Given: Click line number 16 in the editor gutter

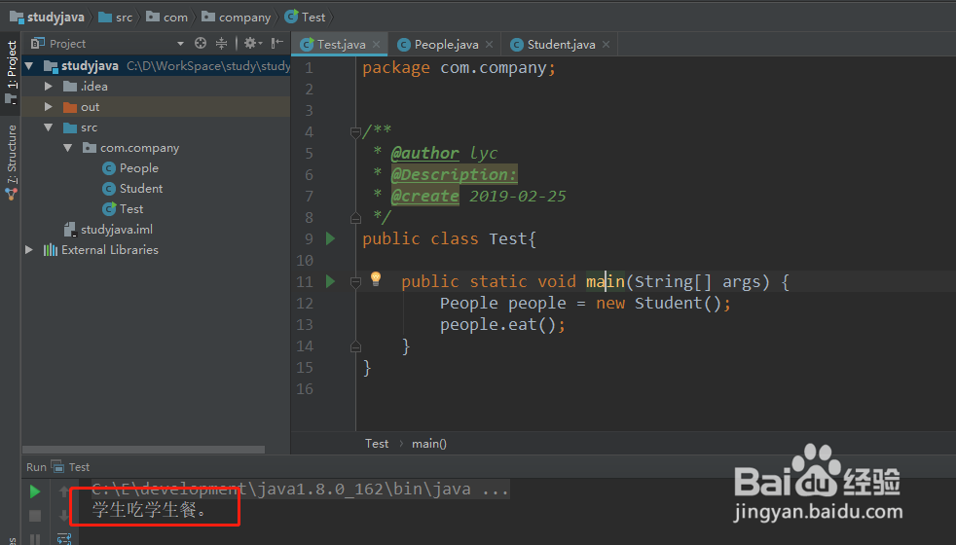Looking at the screenshot, I should pyautogui.click(x=305, y=389).
